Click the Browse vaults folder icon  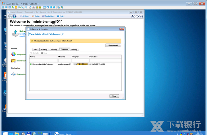(x=13, y=60)
